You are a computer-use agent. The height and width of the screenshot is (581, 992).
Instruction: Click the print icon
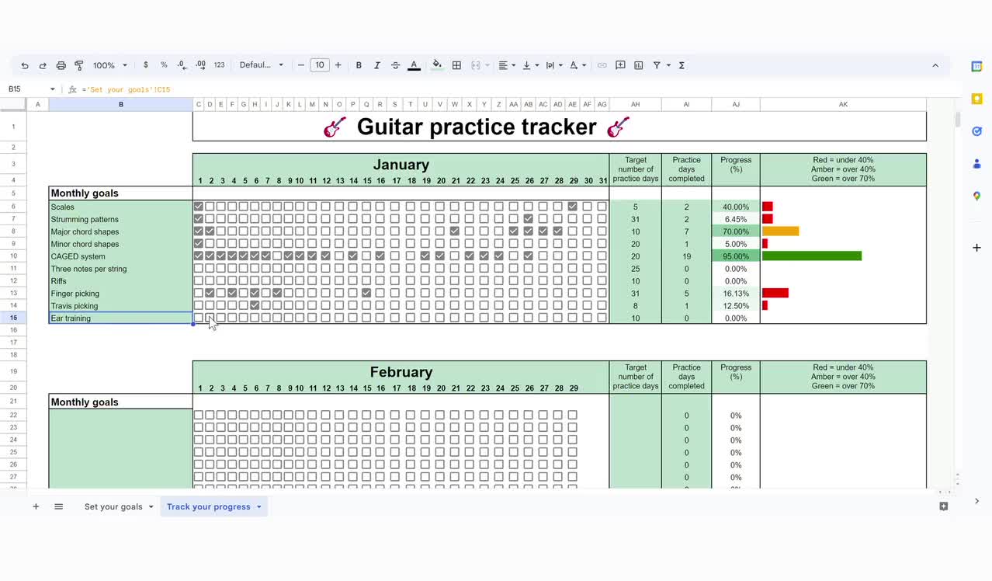tap(61, 65)
